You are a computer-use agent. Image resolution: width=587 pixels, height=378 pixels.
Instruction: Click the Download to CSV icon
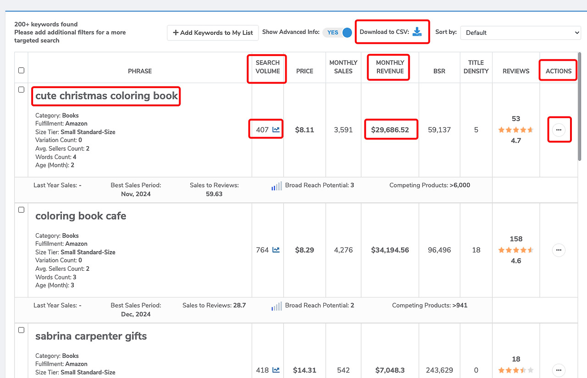[x=417, y=32]
